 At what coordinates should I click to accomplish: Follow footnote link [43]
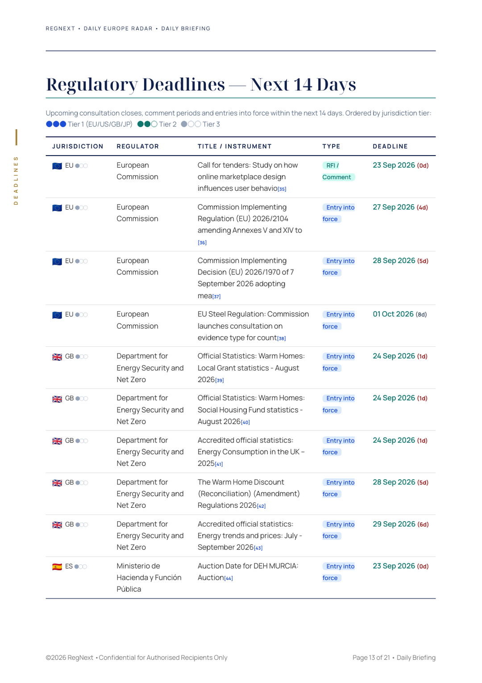[258, 548]
